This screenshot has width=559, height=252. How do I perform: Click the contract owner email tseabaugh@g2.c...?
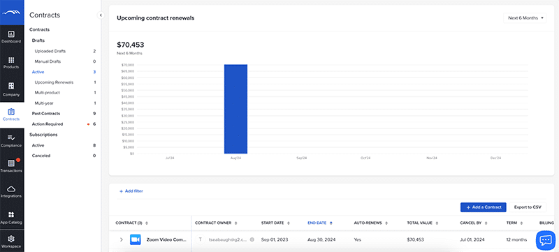[228, 239]
